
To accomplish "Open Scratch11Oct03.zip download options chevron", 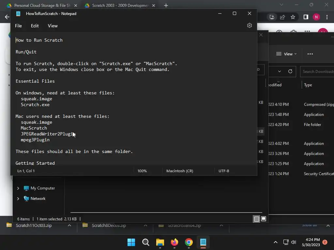I will [x=69, y=225].
